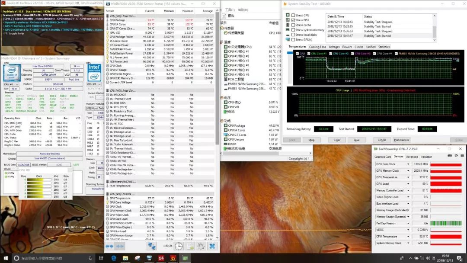Click the blue left-right arrows expand icon
467x263 pixels.
coord(110,246)
